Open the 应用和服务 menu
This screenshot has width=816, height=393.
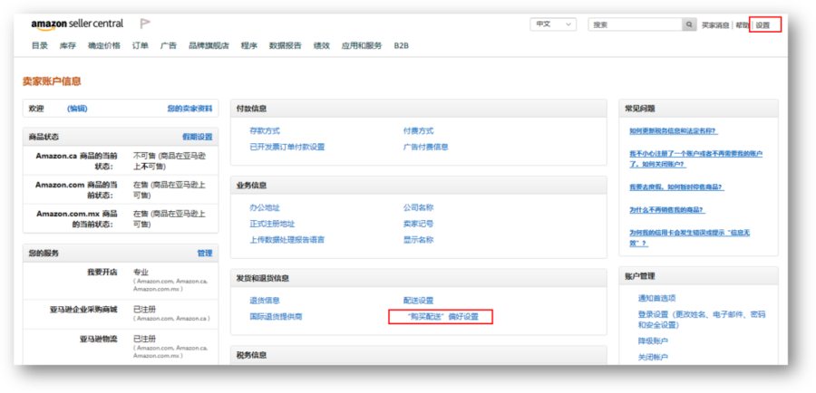pyautogui.click(x=362, y=46)
